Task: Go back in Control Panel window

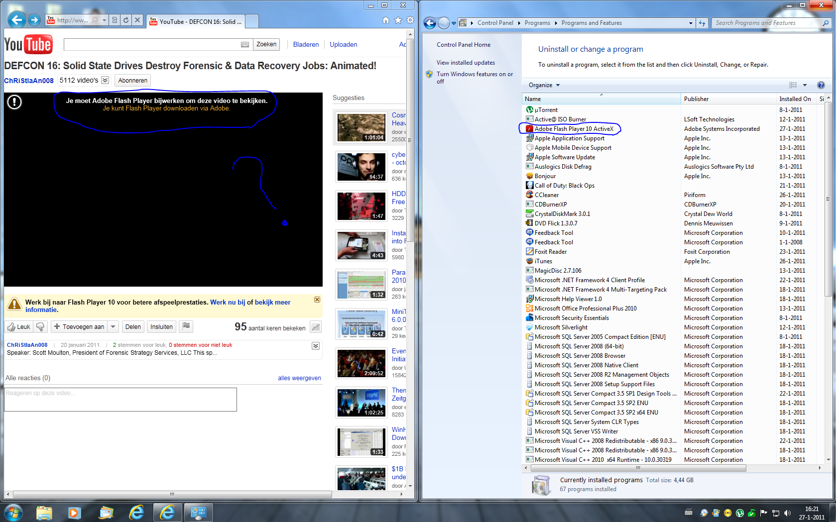Action: pyautogui.click(x=430, y=23)
